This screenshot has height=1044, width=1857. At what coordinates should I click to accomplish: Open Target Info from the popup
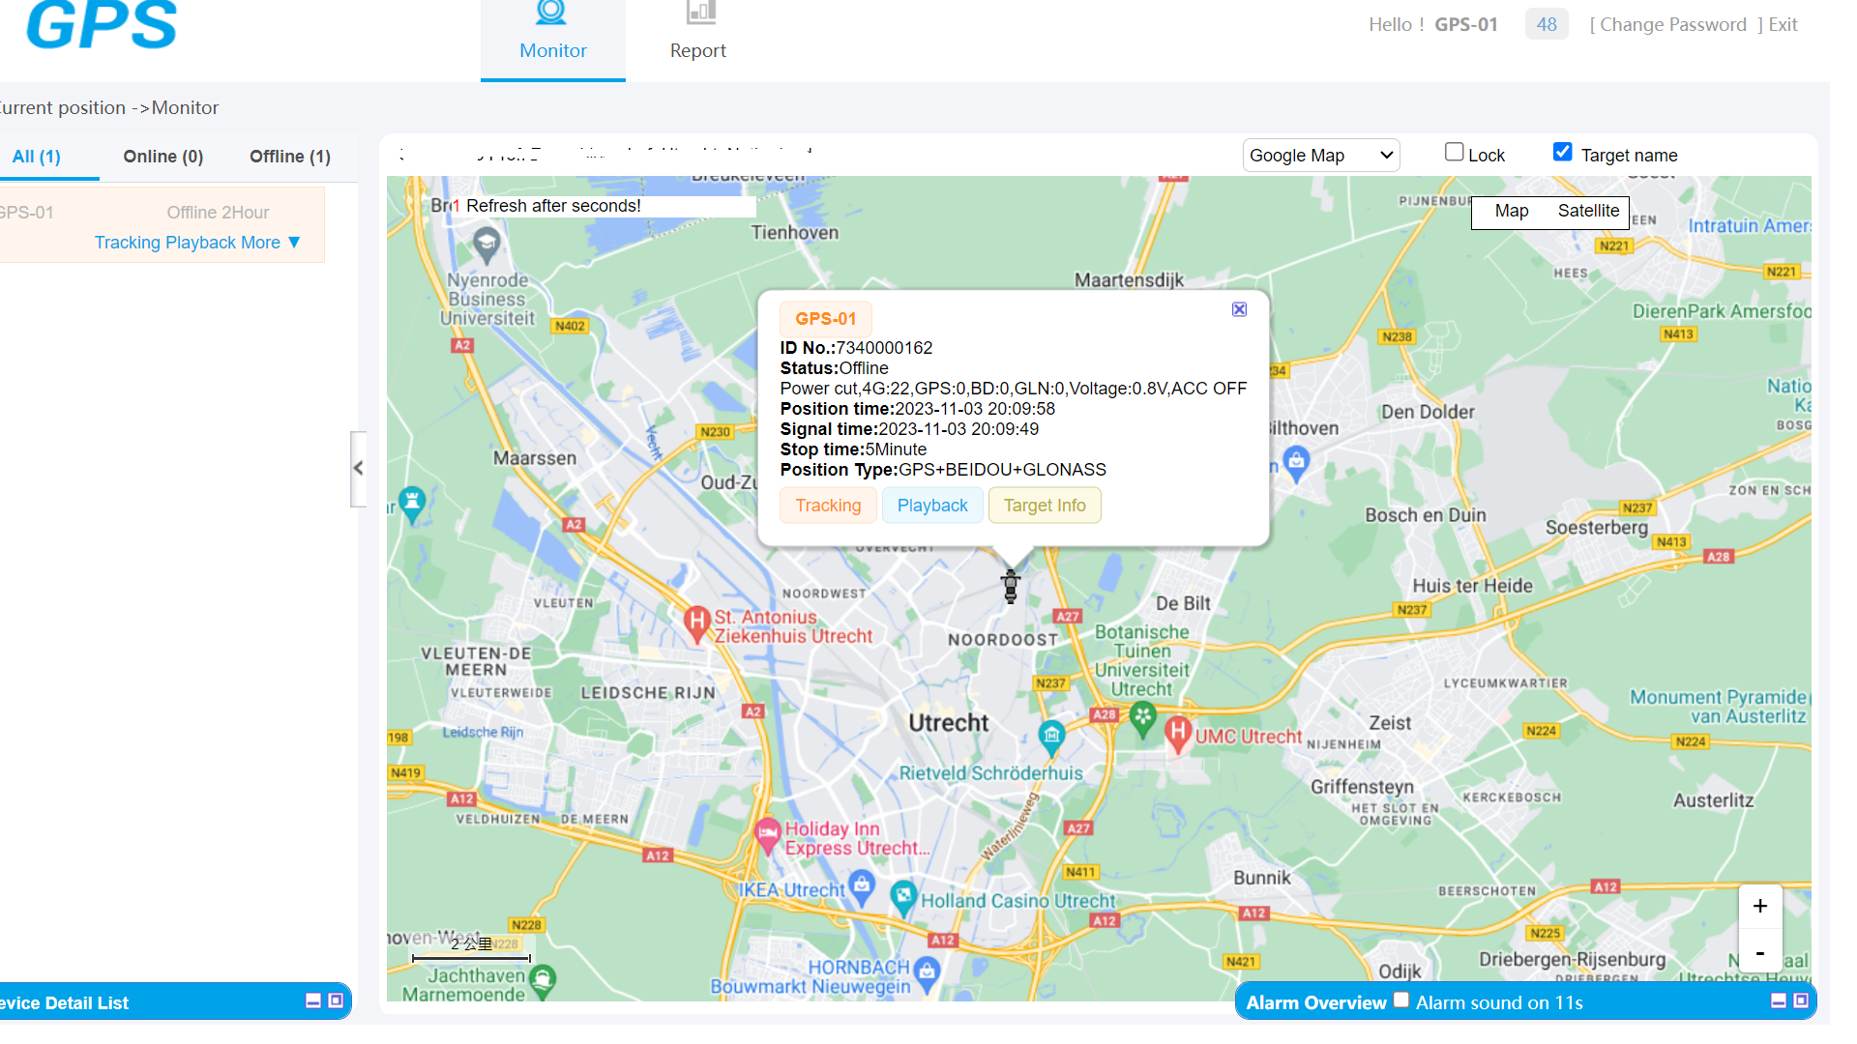tap(1045, 506)
